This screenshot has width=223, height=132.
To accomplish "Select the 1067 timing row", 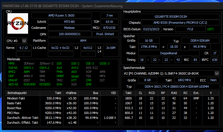I will 171,103.
